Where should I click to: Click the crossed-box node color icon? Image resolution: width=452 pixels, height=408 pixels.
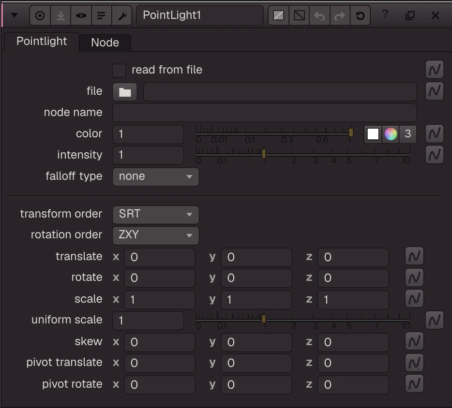(278, 15)
